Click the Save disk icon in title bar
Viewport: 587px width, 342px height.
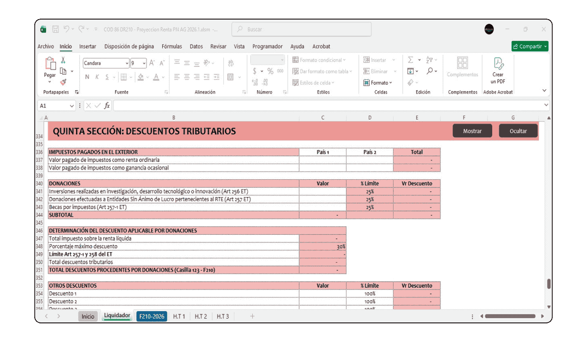point(56,30)
